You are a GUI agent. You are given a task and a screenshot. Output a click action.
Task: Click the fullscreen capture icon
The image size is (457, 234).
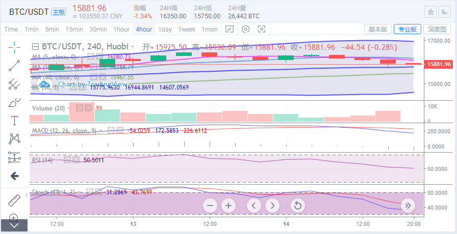(x=262, y=29)
